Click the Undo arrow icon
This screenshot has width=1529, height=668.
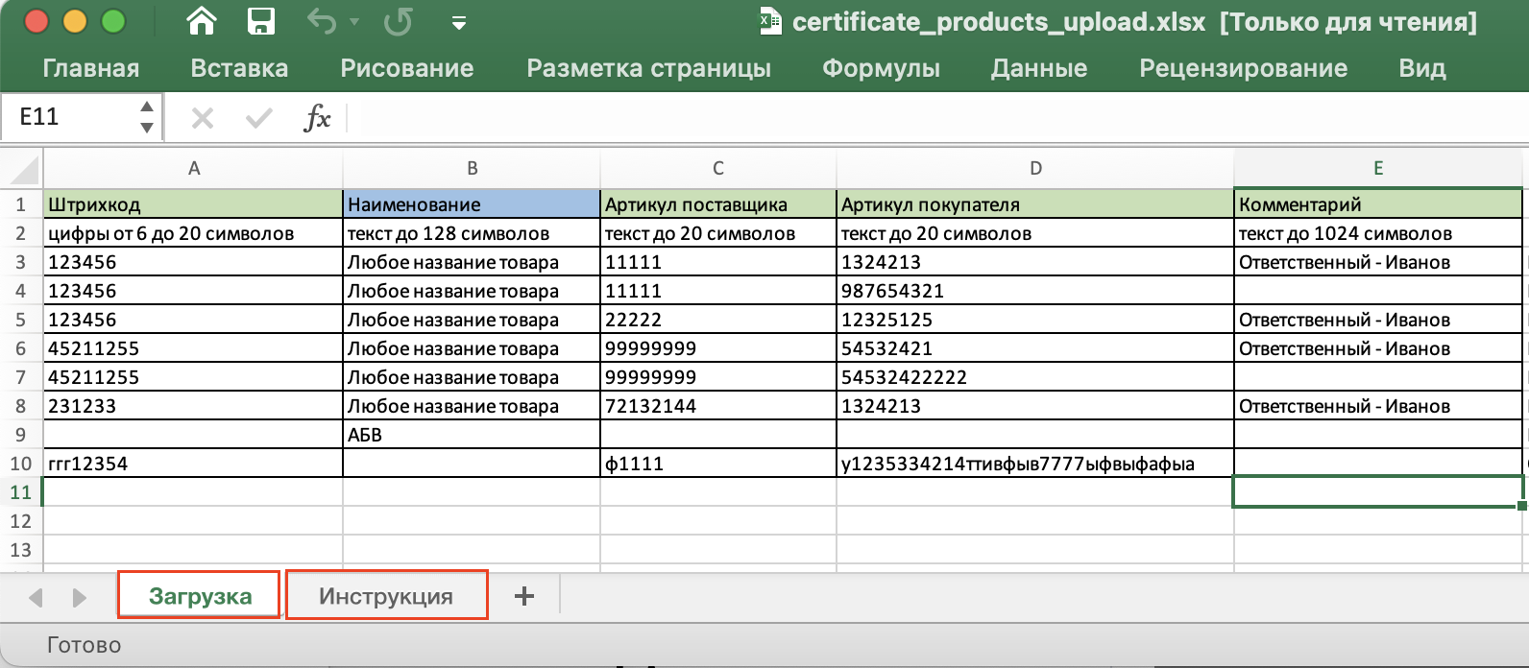click(322, 21)
